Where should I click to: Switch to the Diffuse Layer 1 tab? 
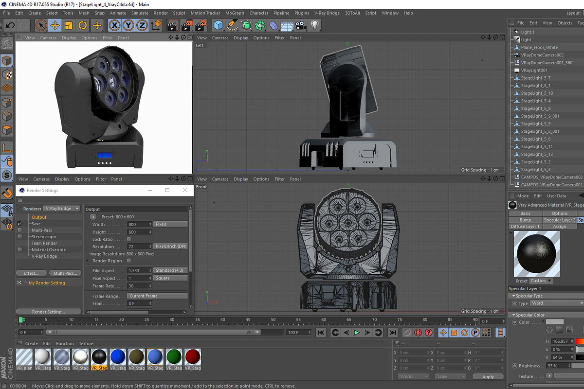tap(525, 227)
